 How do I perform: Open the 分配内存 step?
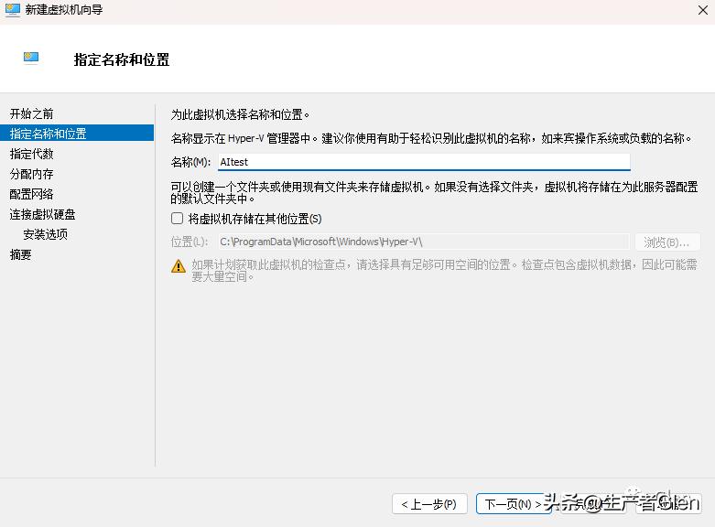(x=31, y=174)
